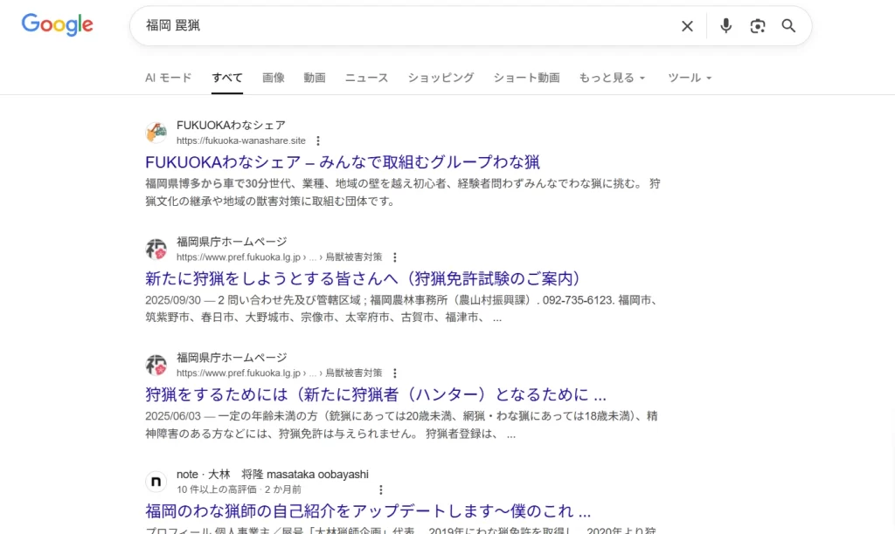Switch to the ニュース tab
The width and height of the screenshot is (895, 534).
(x=366, y=78)
